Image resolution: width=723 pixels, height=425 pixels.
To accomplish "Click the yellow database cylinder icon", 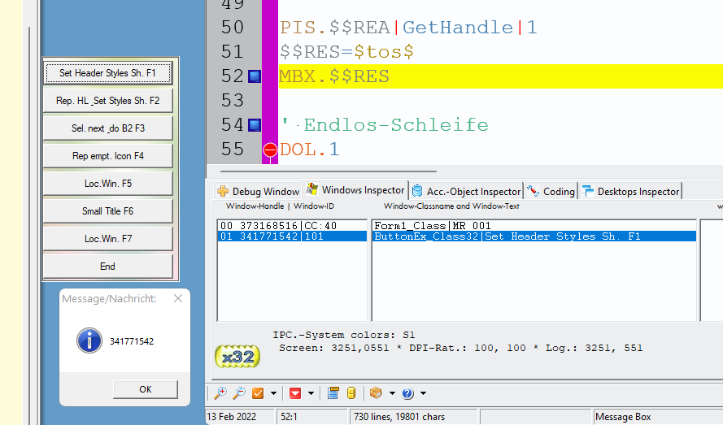I will click(x=351, y=393).
